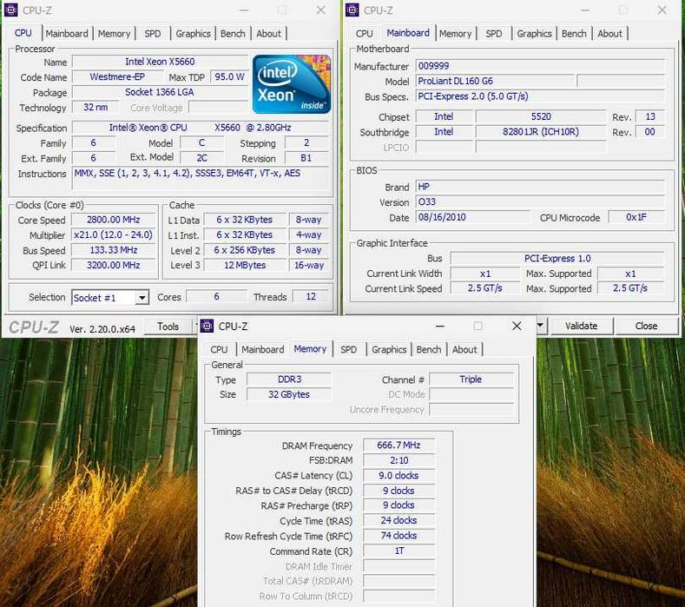
Task: Select Graphics tab in the Mainboard window
Action: click(x=534, y=34)
